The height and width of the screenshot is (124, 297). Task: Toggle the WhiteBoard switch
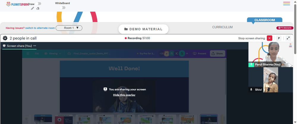pyautogui.click(x=63, y=8)
